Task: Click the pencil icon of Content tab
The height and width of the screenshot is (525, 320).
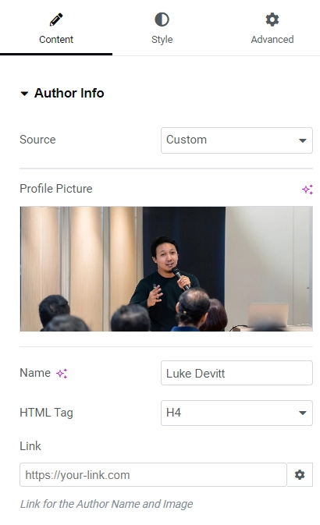Action: 56,20
